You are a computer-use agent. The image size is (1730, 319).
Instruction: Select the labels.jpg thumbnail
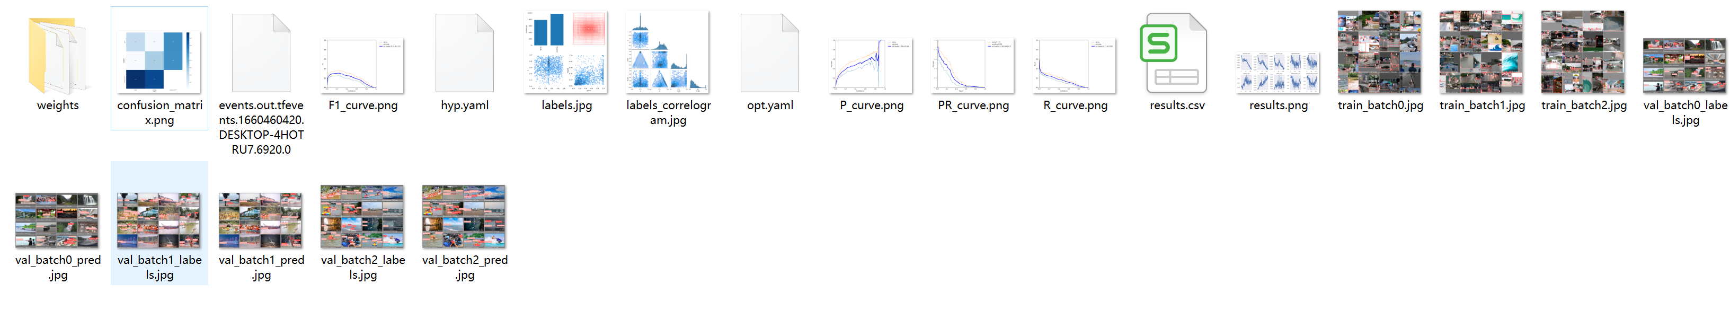coord(566,52)
